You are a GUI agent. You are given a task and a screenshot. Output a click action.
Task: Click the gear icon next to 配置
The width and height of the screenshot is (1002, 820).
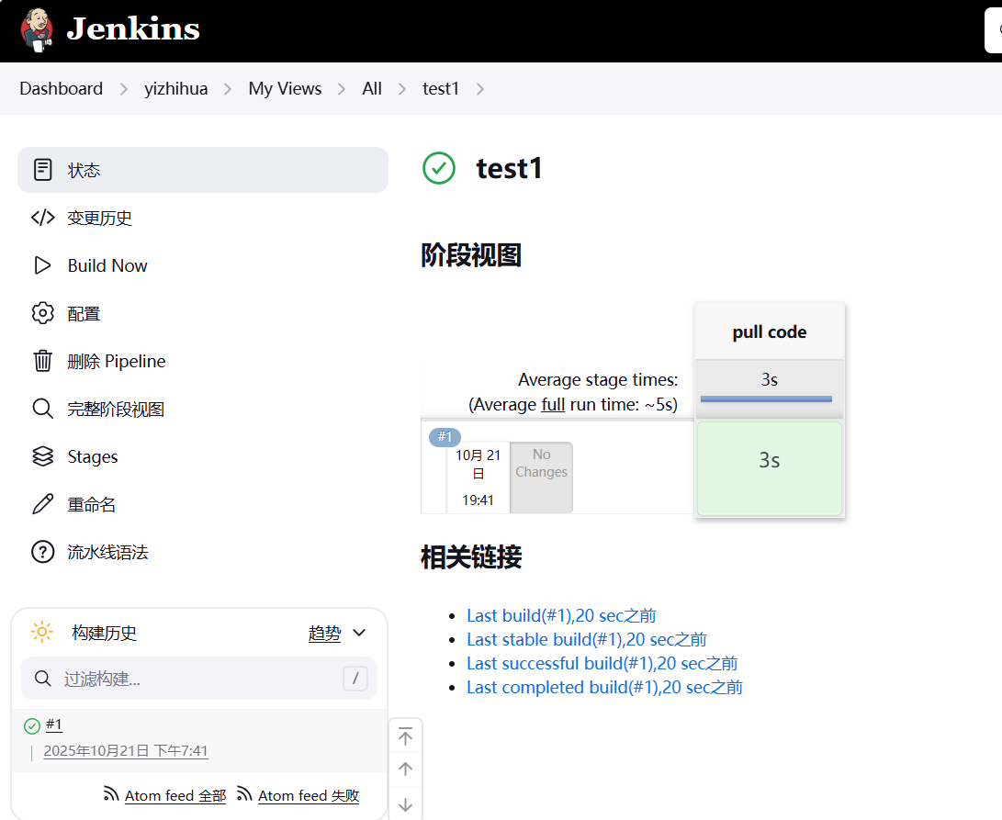coord(43,313)
